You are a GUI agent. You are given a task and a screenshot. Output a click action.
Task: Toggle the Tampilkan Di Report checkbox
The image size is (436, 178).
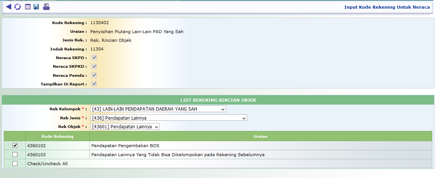pyautogui.click(x=94, y=84)
